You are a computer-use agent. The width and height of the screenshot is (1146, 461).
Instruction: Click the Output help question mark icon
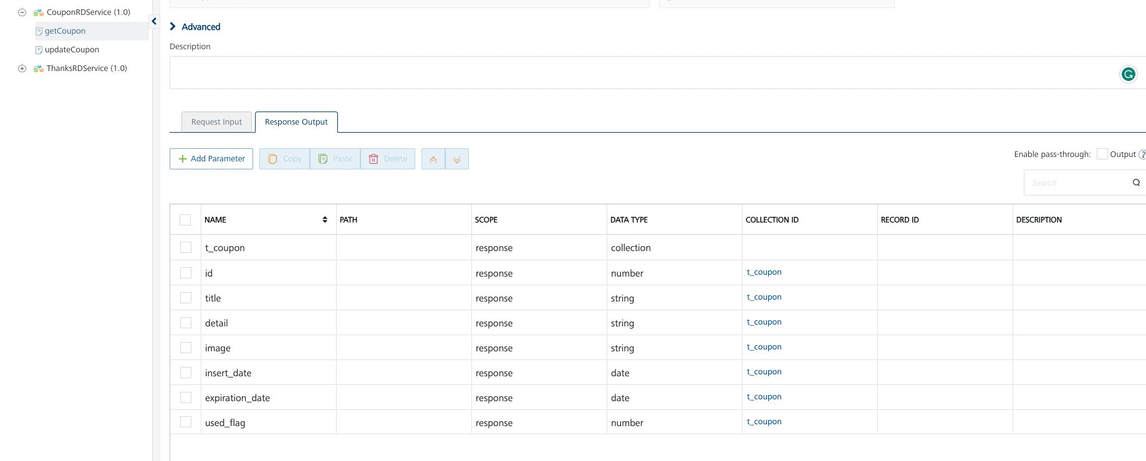(1142, 154)
